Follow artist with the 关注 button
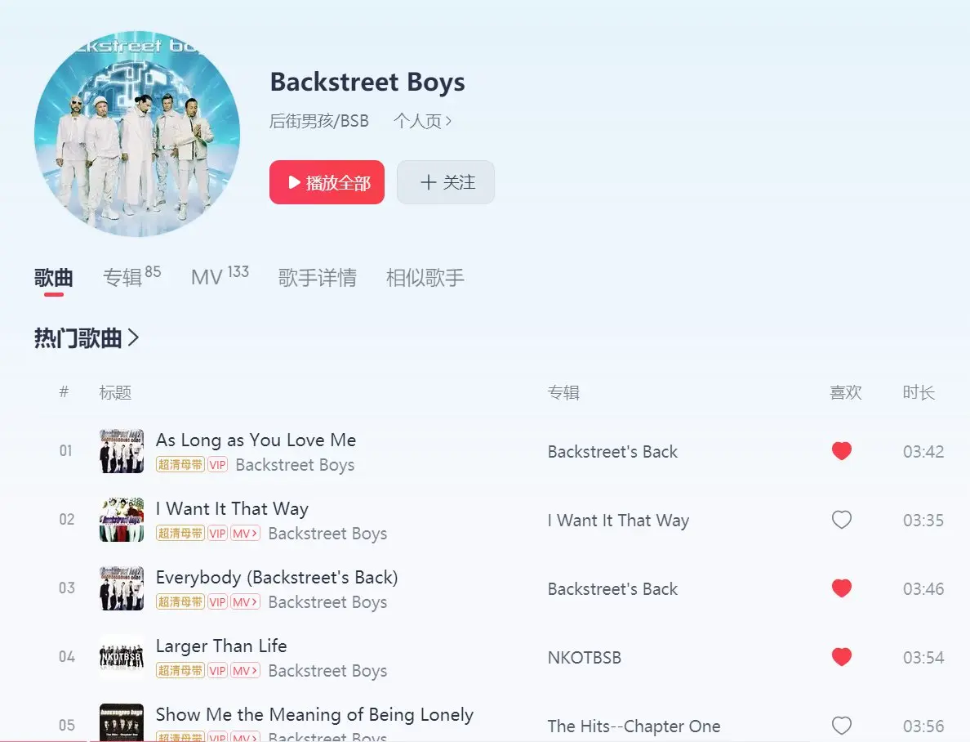Image resolution: width=970 pixels, height=742 pixels. [446, 182]
